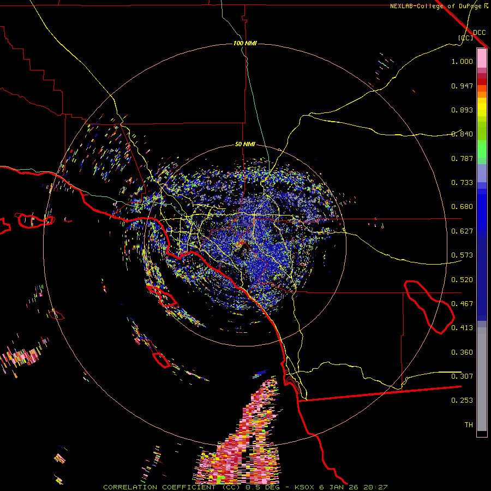Select the 0.520 scale value

tap(462, 280)
